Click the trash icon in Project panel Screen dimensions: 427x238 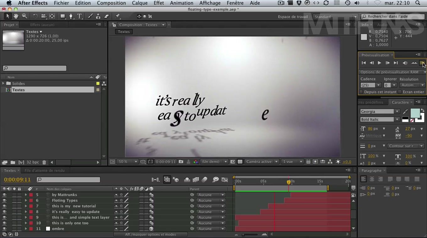tap(44, 162)
